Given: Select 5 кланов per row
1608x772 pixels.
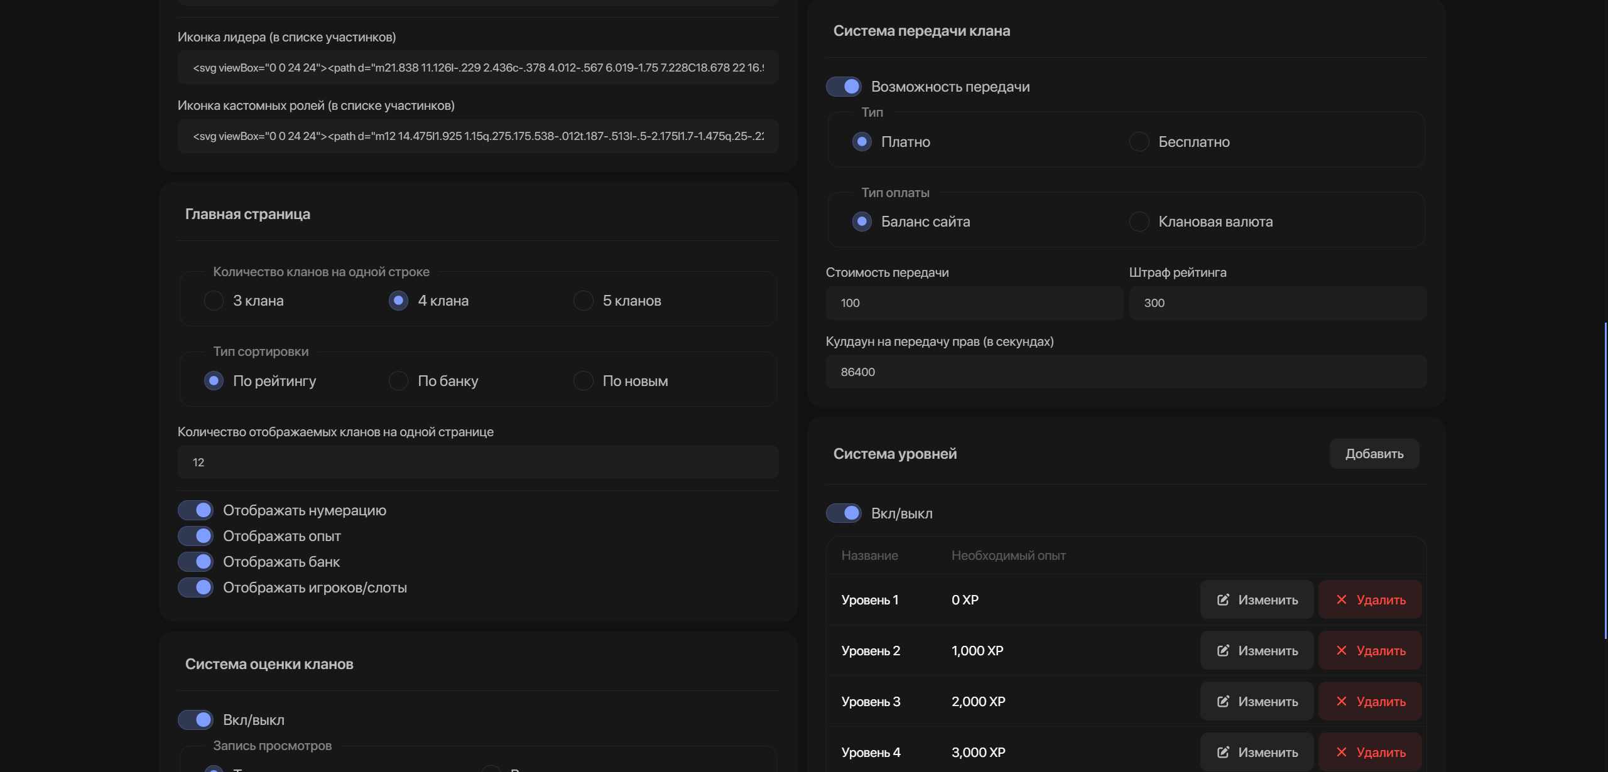Looking at the screenshot, I should (584, 301).
